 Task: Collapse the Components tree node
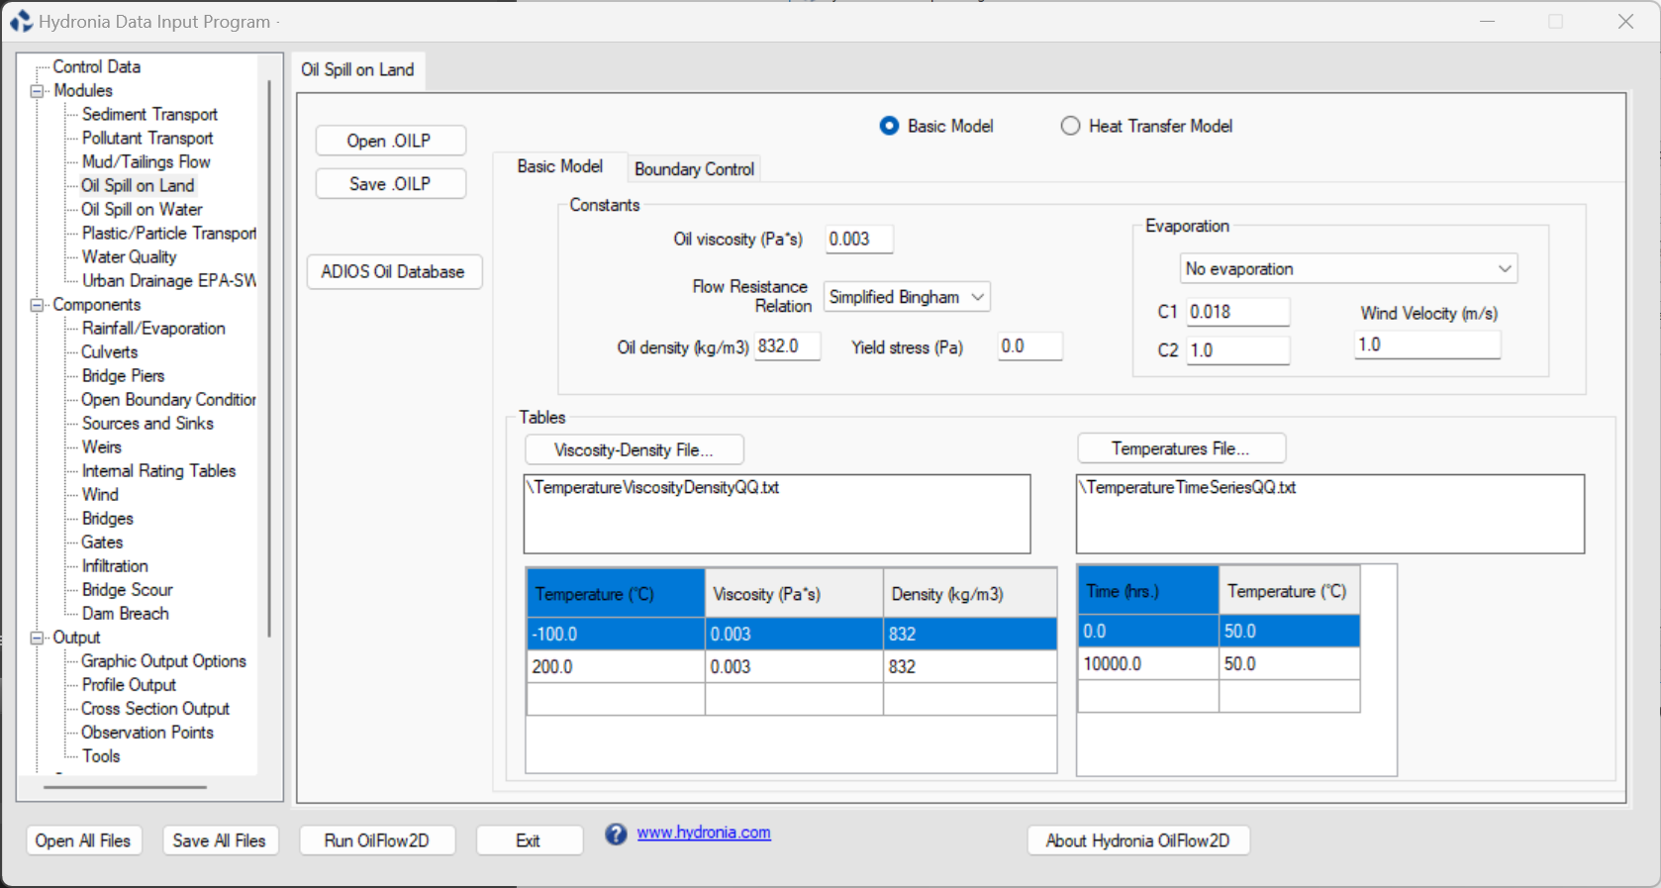coord(38,305)
